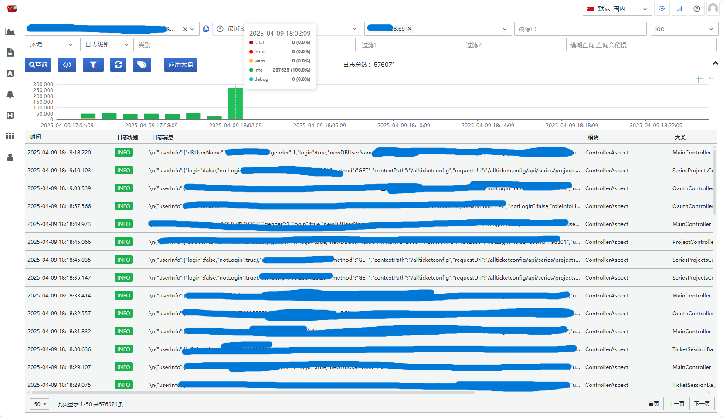Click the code brackets button
The width and height of the screenshot is (723, 417).
coord(67,65)
